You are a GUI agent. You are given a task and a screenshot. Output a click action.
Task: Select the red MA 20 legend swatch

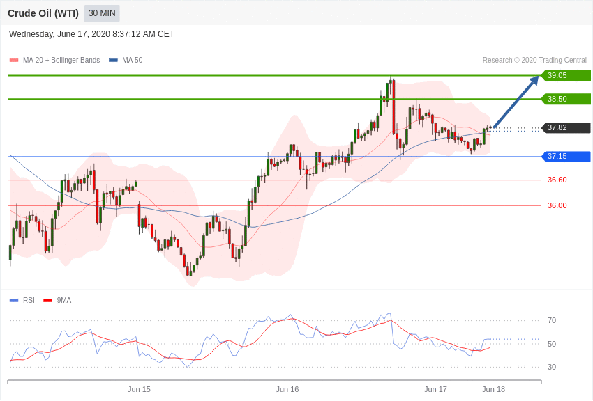(14, 61)
